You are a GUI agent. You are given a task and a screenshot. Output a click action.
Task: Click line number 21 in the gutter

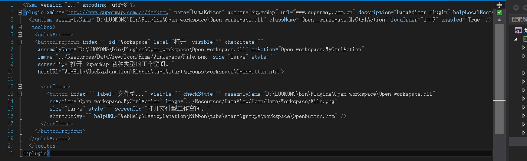[10, 153]
